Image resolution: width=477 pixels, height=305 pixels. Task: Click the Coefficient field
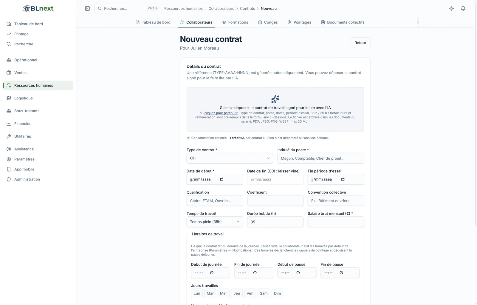(x=275, y=201)
